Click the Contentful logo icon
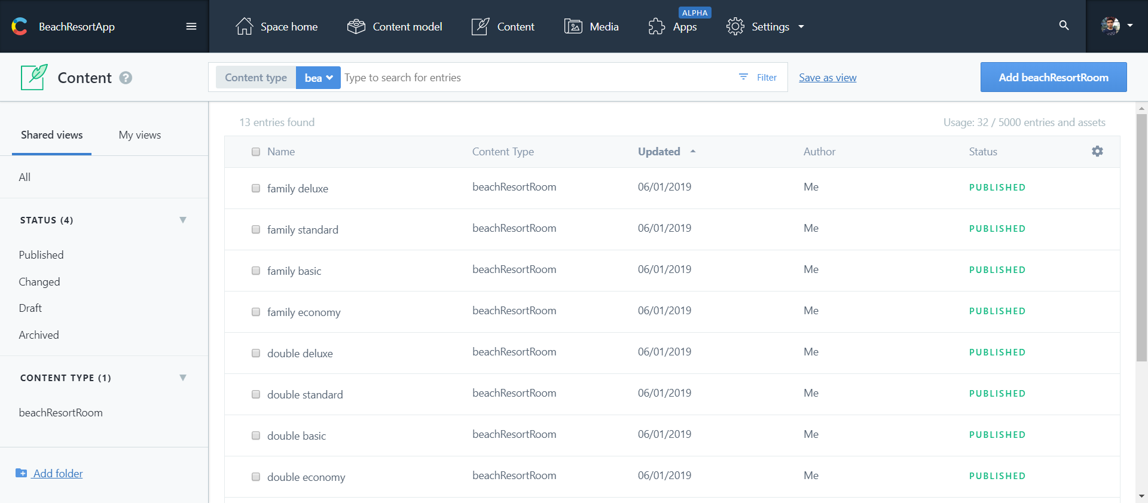The width and height of the screenshot is (1148, 503). click(x=19, y=26)
